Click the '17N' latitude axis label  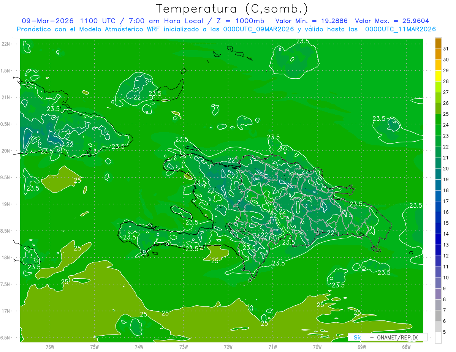(6, 311)
